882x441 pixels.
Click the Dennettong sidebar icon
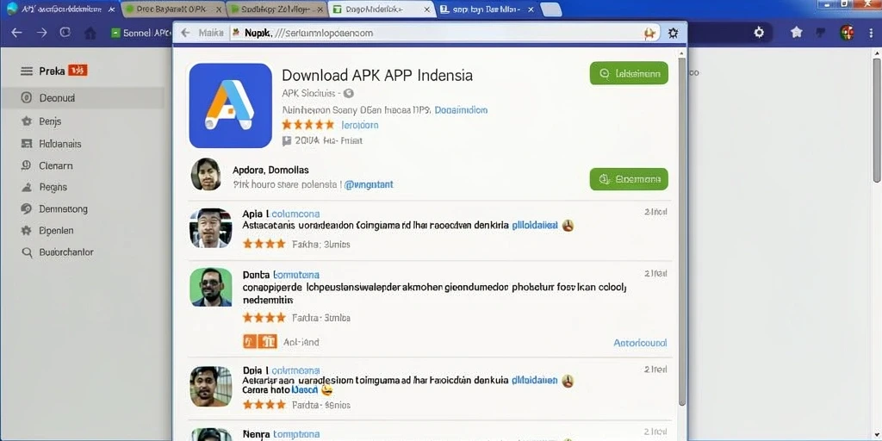[x=26, y=208]
